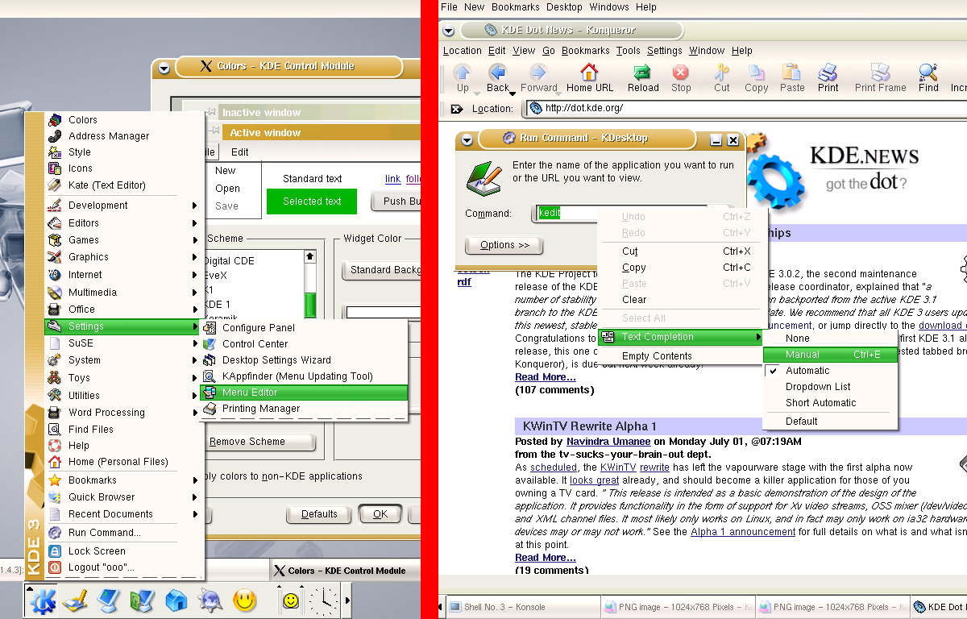The width and height of the screenshot is (967, 619).
Task: Click the Konqueror globe panel icon
Action: click(210, 600)
